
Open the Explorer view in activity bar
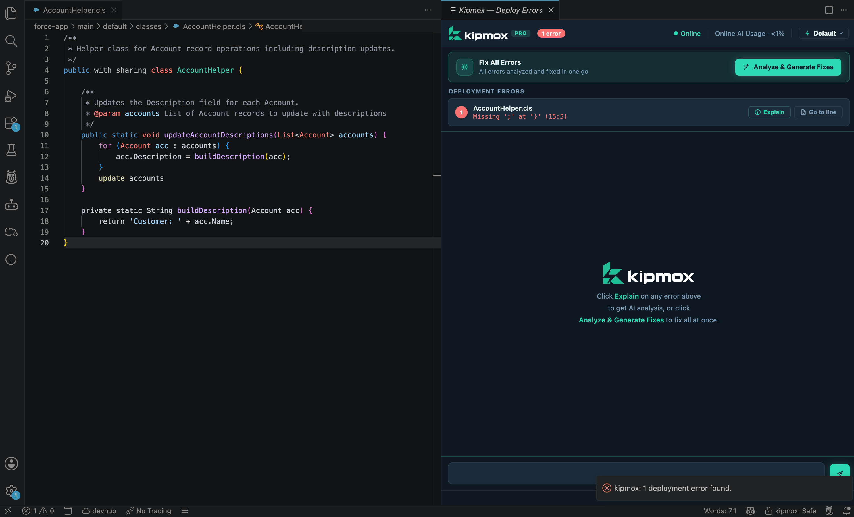(x=11, y=14)
